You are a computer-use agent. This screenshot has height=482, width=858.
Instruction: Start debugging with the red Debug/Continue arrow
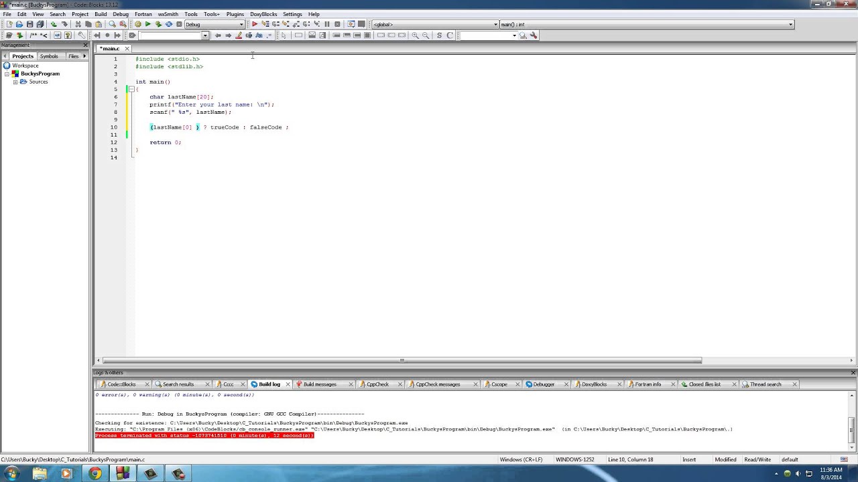(255, 24)
